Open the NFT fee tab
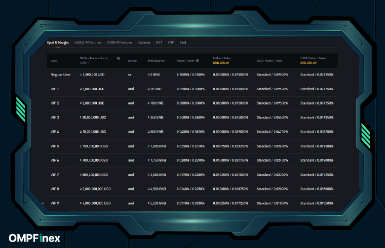This screenshot has width=385, height=248. tap(159, 43)
